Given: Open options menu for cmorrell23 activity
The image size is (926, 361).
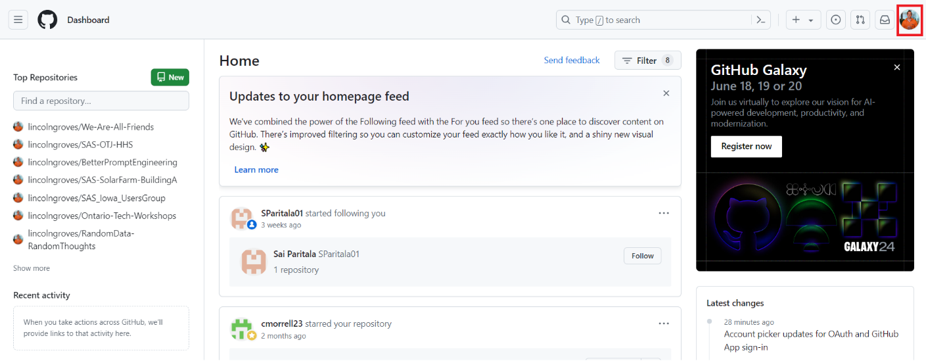Looking at the screenshot, I should pyautogui.click(x=664, y=324).
